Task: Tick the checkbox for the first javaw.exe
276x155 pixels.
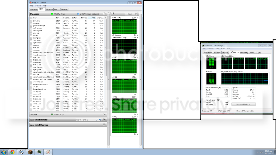Action: pos(31,21)
